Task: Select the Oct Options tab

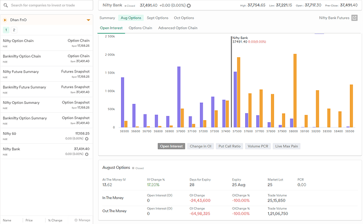Action: 184,18
